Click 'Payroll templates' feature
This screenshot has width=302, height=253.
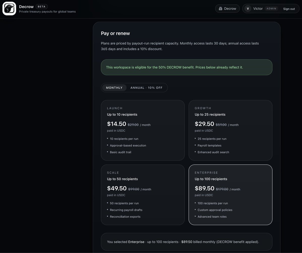[209, 145]
